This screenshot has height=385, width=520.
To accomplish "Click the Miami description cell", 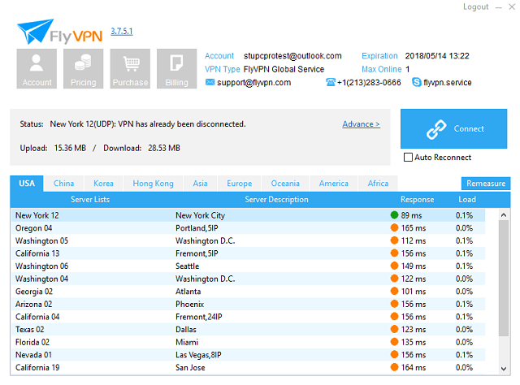I will pos(187,342).
